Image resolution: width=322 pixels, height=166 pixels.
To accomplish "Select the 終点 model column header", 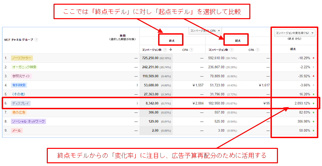I will 171,40.
